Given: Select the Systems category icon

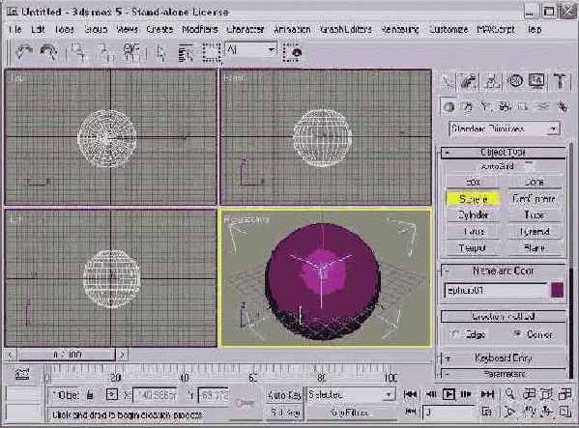Looking at the screenshot, I should [x=563, y=107].
